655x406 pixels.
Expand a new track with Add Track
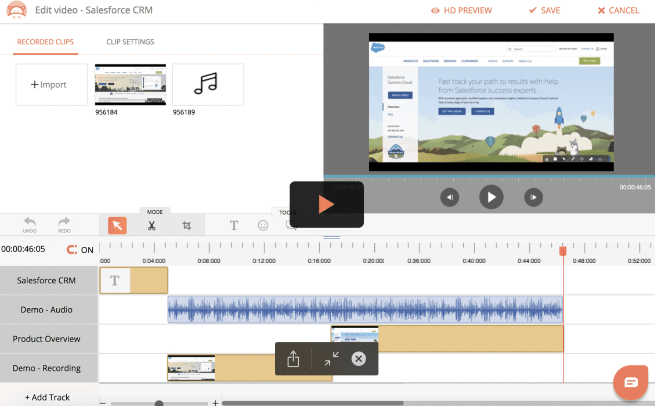[47, 397]
